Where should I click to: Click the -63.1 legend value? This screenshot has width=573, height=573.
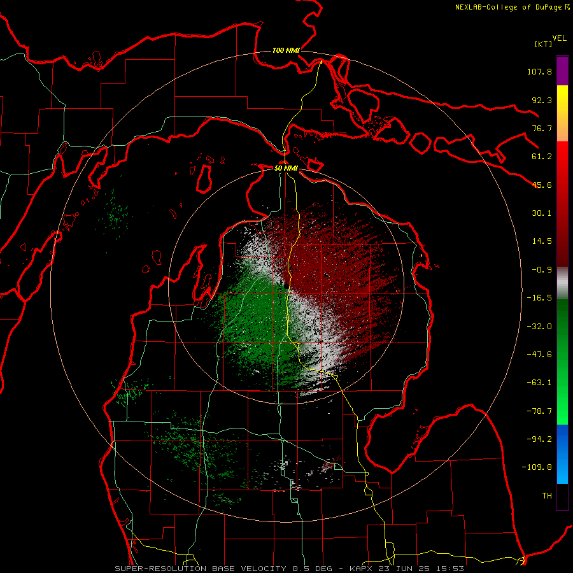coord(539,383)
